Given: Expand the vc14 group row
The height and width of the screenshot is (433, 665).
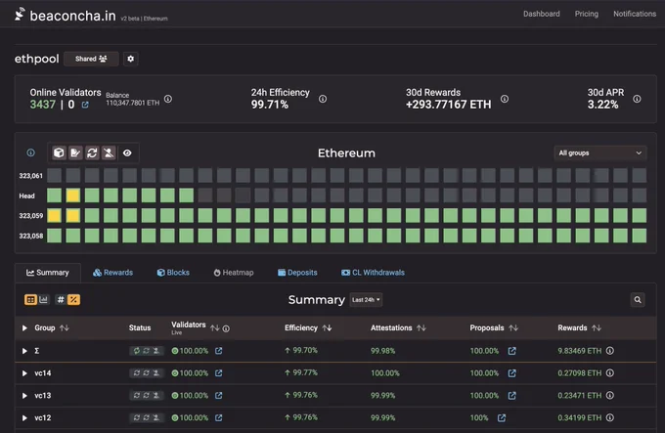Looking at the screenshot, I should coord(24,373).
